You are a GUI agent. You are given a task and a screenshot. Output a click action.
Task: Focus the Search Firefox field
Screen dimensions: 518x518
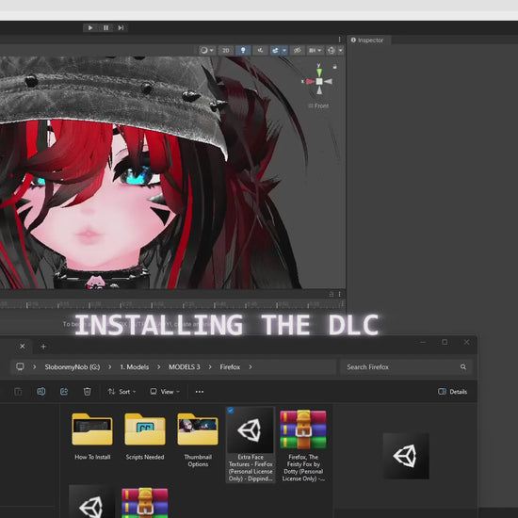click(x=406, y=367)
